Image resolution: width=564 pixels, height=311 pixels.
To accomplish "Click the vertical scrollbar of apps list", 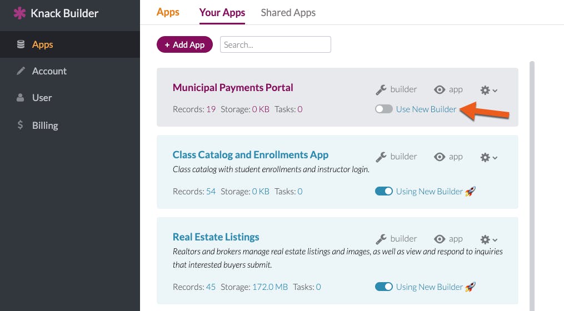I will [x=532, y=186].
